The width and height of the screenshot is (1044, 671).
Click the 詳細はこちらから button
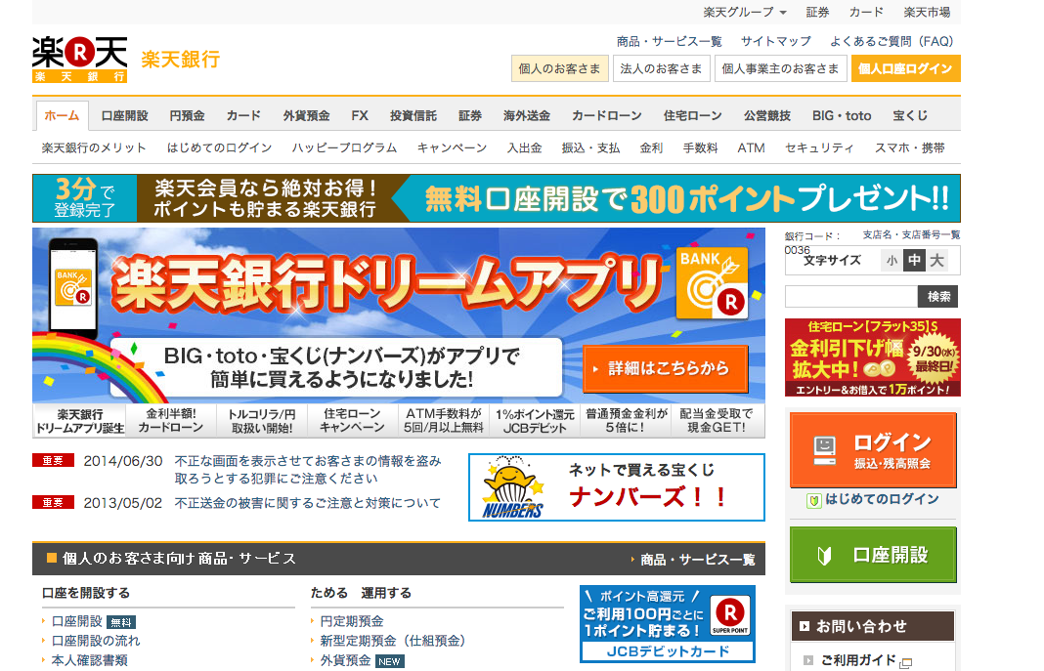tap(666, 368)
